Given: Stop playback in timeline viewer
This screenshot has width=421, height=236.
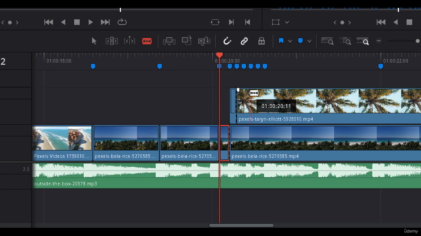Looking at the screenshot, I should [x=409, y=22].
